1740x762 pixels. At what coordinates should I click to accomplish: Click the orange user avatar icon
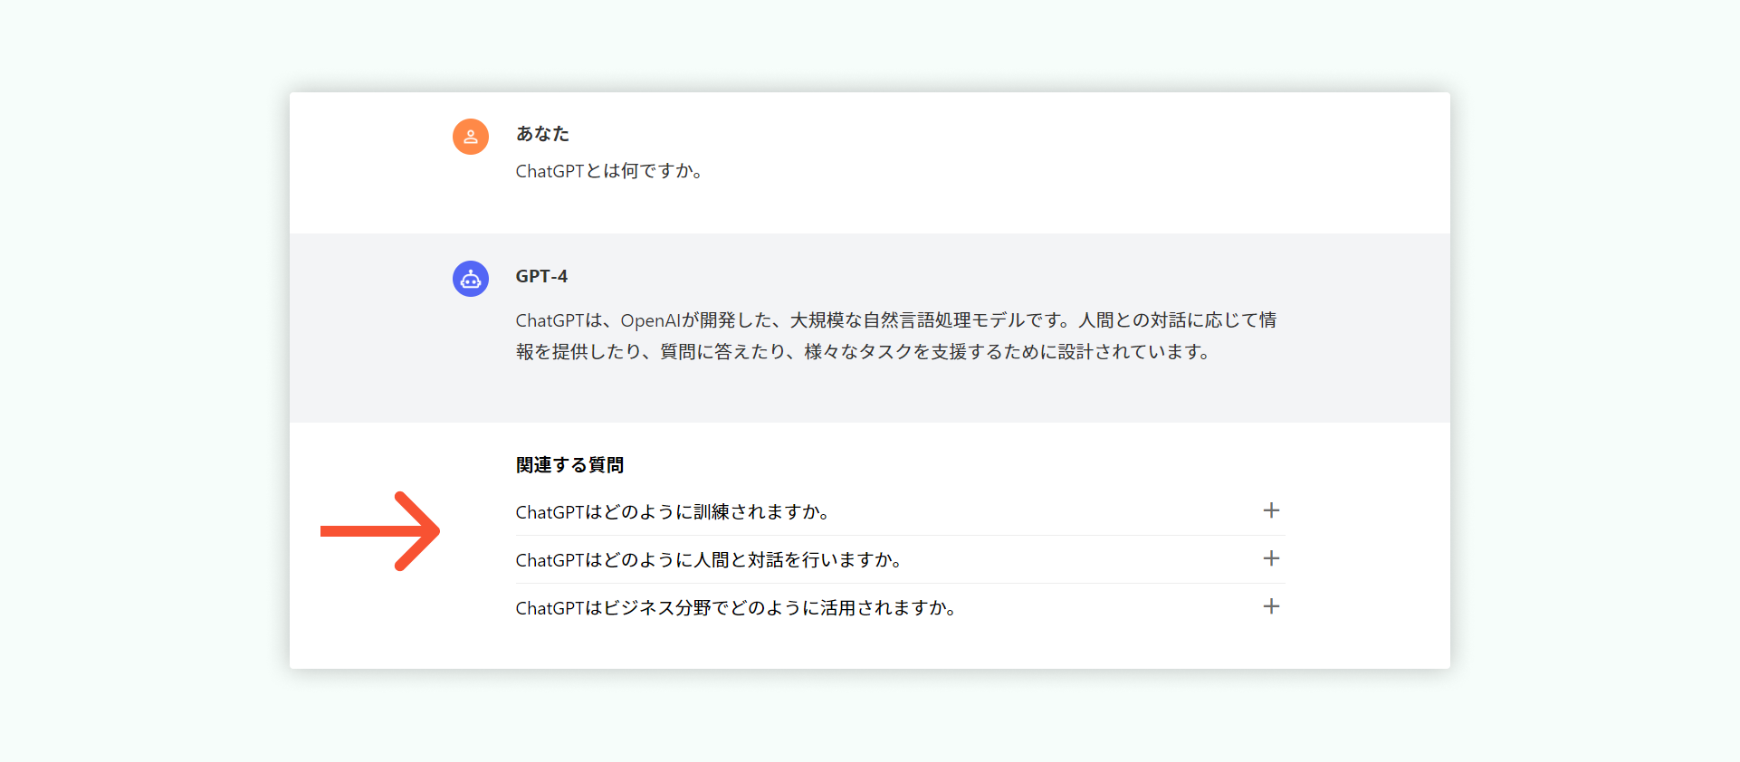point(471,137)
